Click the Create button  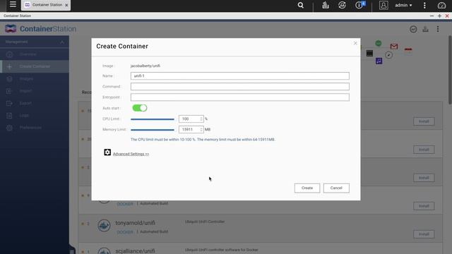pos(307,188)
